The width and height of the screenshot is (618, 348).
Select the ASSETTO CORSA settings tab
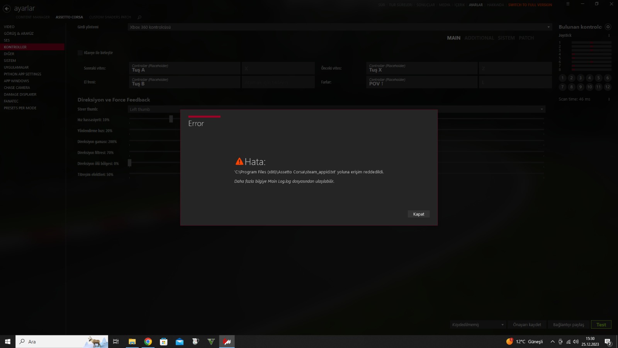[69, 17]
